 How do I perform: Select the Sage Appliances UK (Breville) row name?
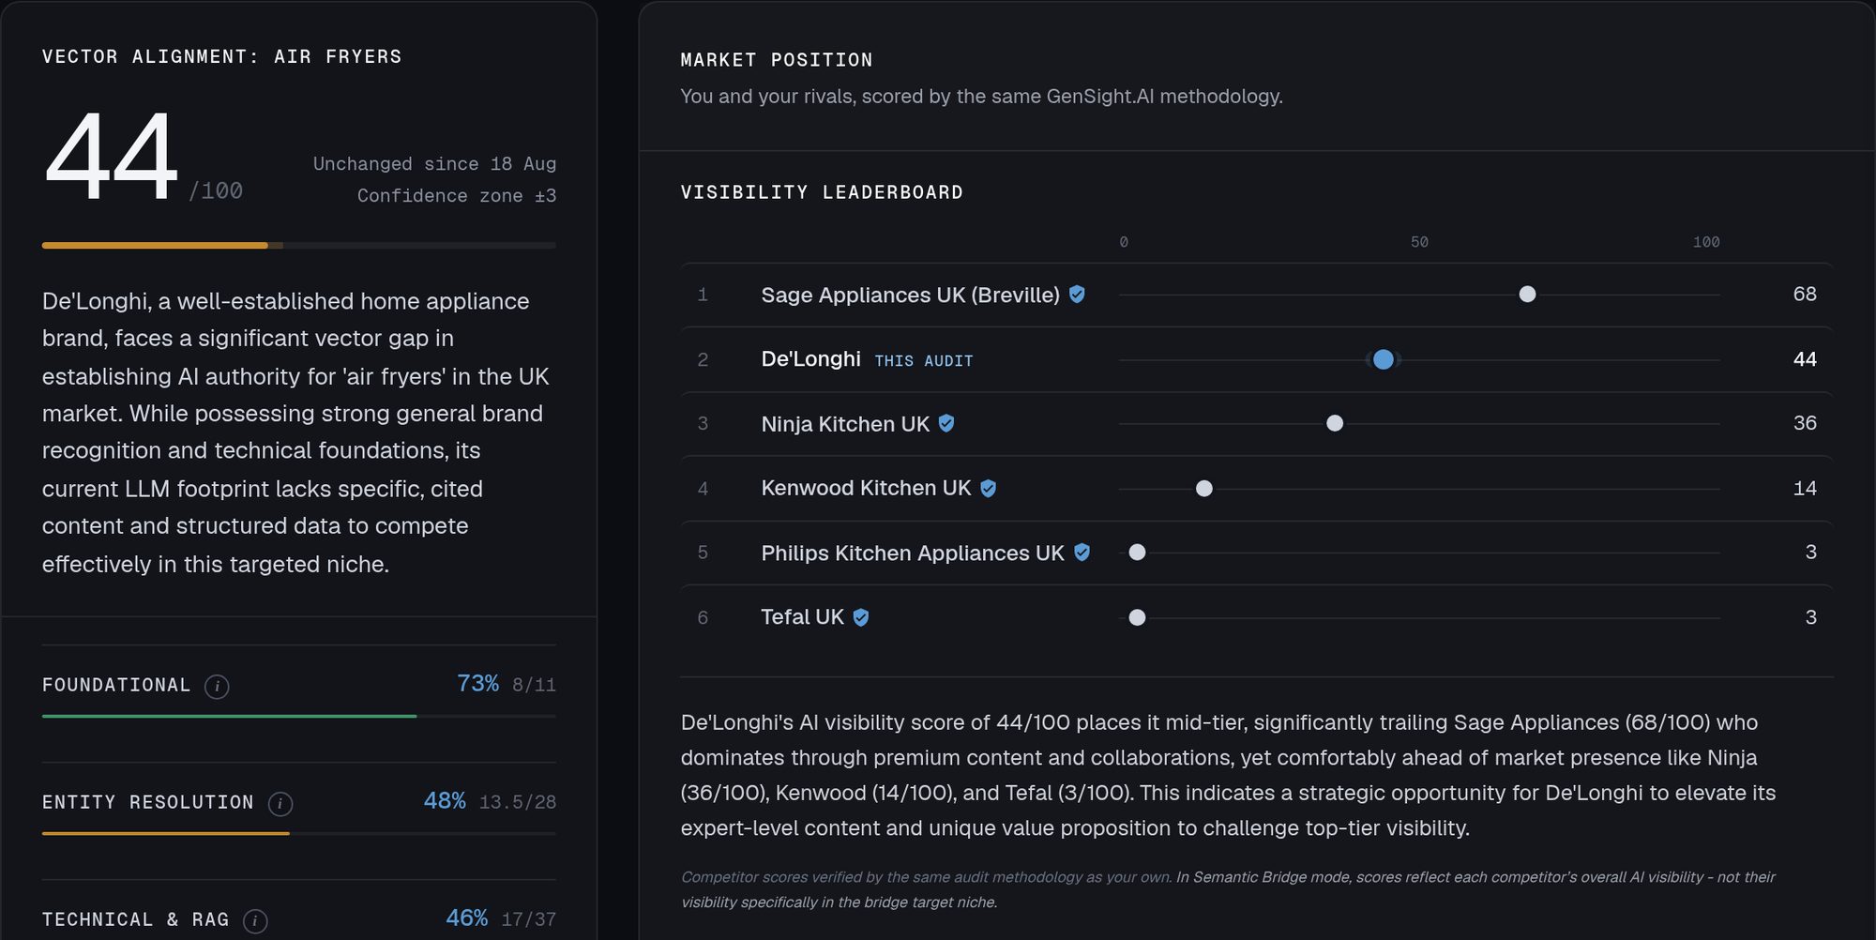tap(910, 295)
